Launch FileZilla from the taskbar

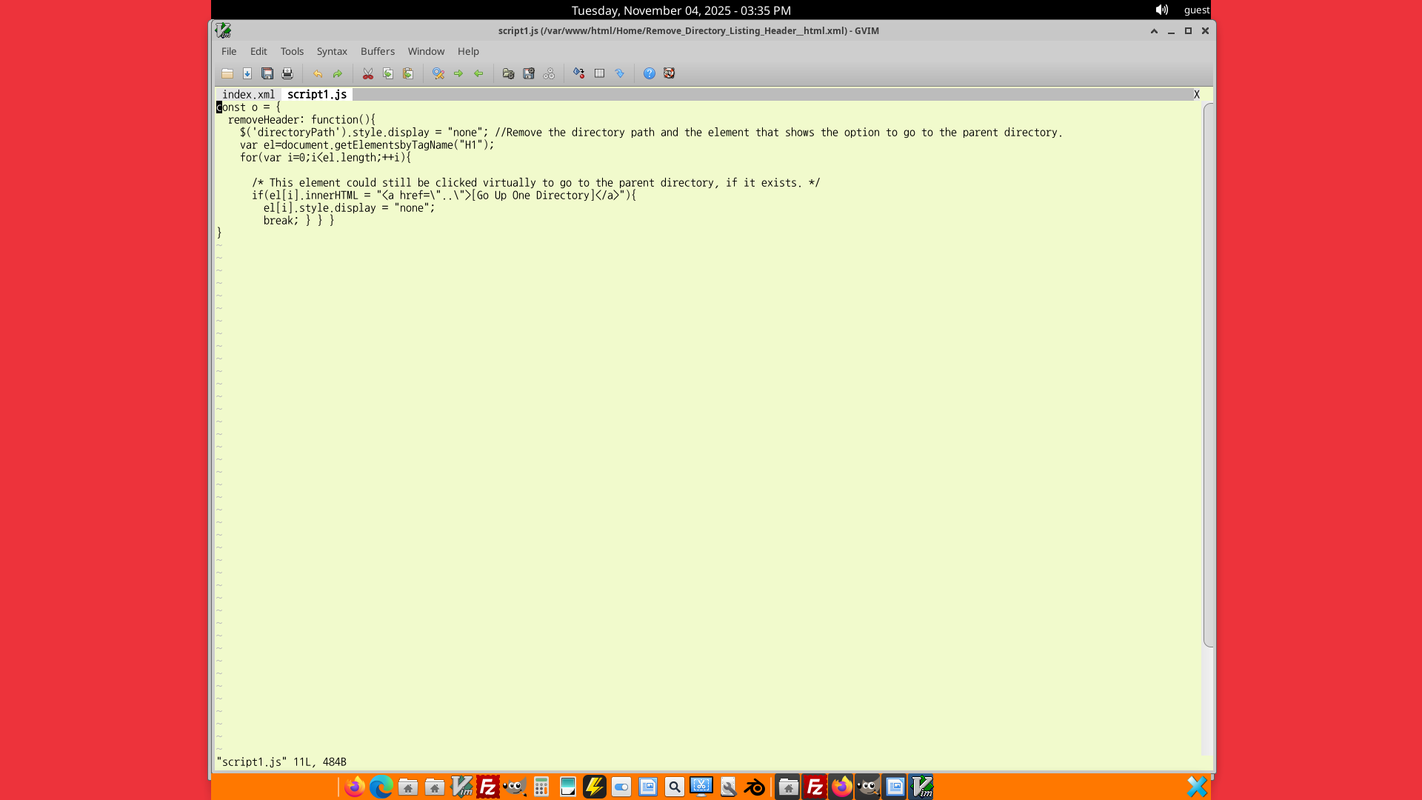(488, 787)
